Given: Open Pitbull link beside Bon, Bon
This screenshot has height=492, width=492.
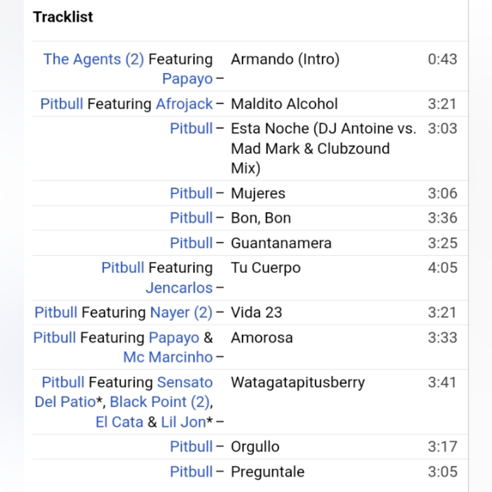Looking at the screenshot, I should click(x=191, y=218).
